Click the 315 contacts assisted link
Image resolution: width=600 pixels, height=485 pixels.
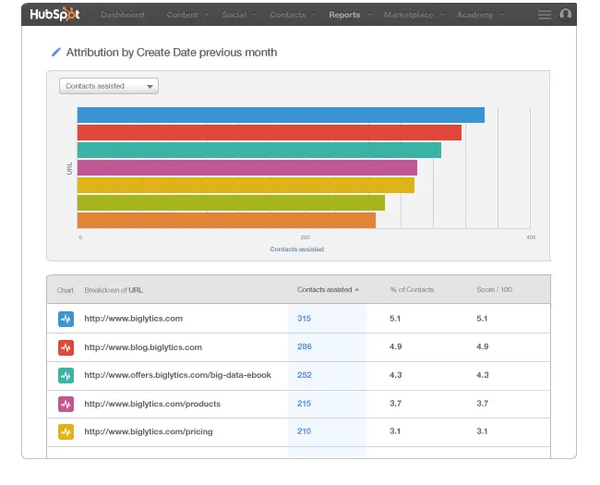[305, 319]
